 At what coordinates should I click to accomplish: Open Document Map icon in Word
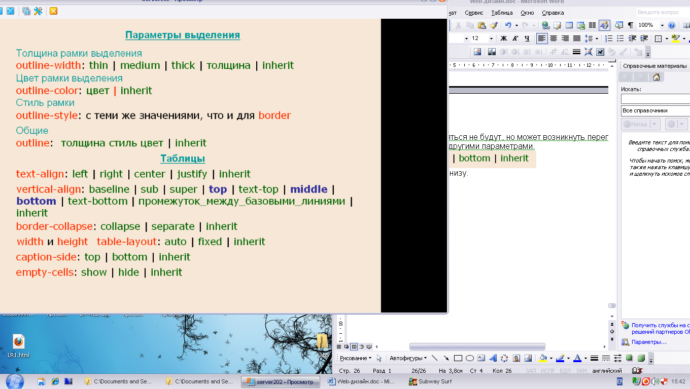pos(618,25)
